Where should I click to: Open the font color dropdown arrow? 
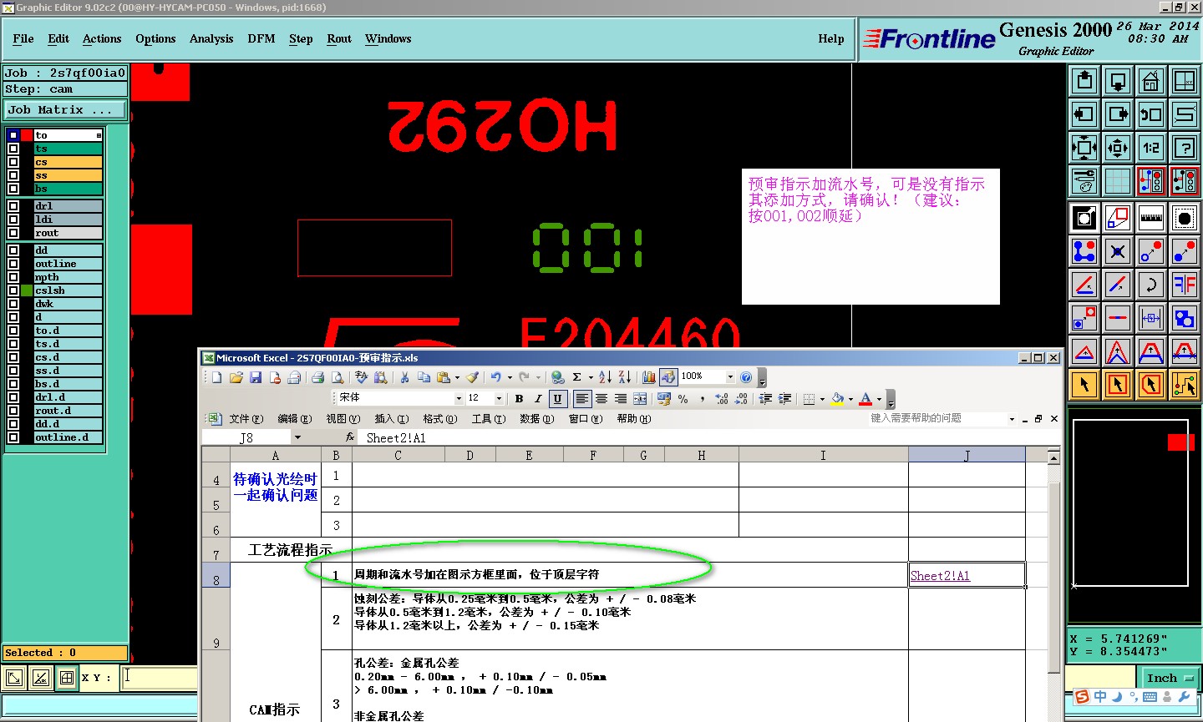point(879,399)
